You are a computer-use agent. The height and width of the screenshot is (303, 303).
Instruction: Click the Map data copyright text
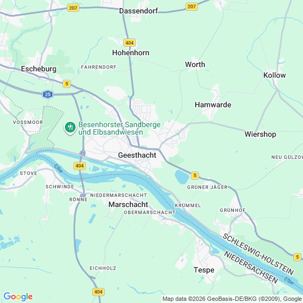(232, 299)
